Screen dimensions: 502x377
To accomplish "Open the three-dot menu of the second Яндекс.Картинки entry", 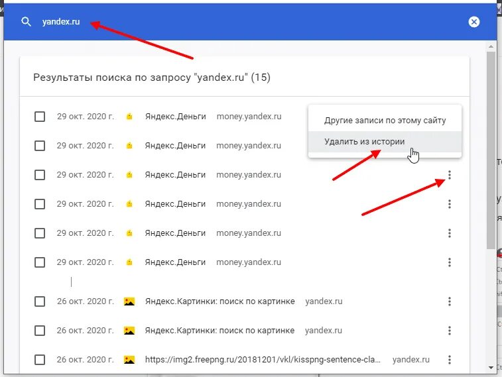I will coord(450,331).
